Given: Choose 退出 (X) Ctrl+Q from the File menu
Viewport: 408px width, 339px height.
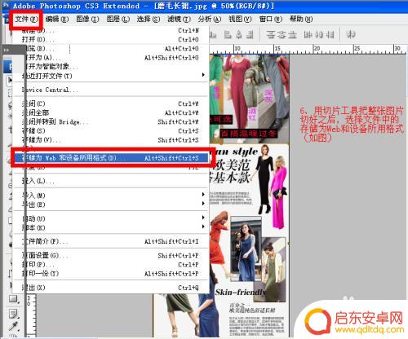Looking at the screenshot, I should 111,288.
